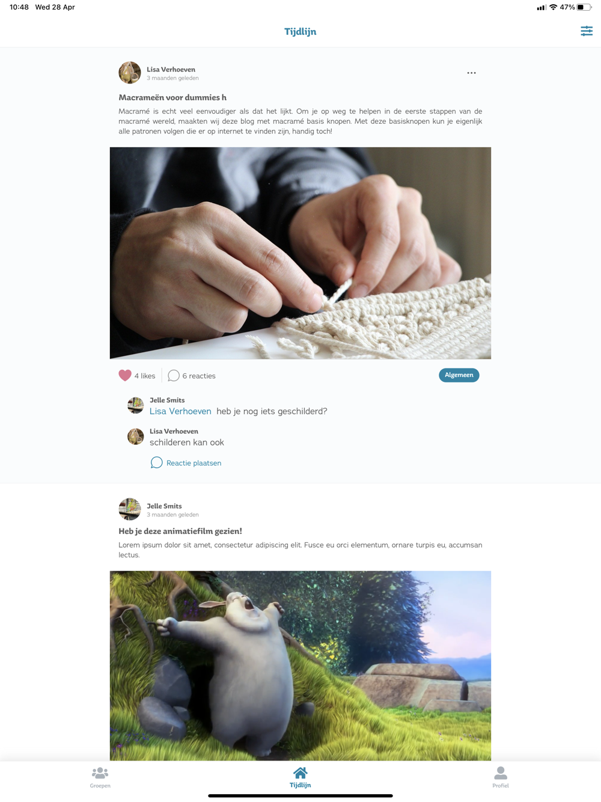Click the 4 likes count
601x802 pixels.
tap(145, 376)
